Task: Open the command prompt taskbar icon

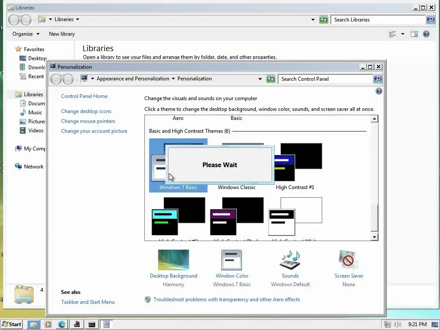Action: (x=92, y=324)
